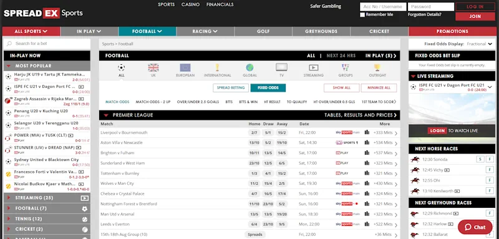The image size is (499, 239).
Task: Click stream icon beside ISPE FC U21 in-play match
Action: (81, 87)
